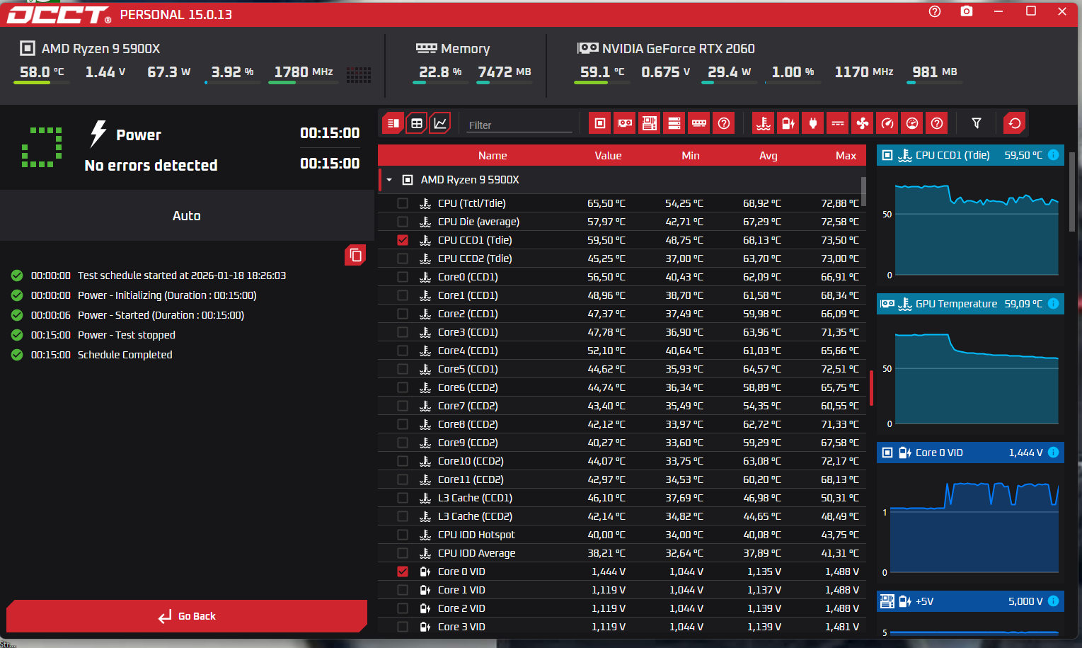This screenshot has height=648, width=1082.
Task: Filter sensors by fan speed icon
Action: tap(863, 123)
